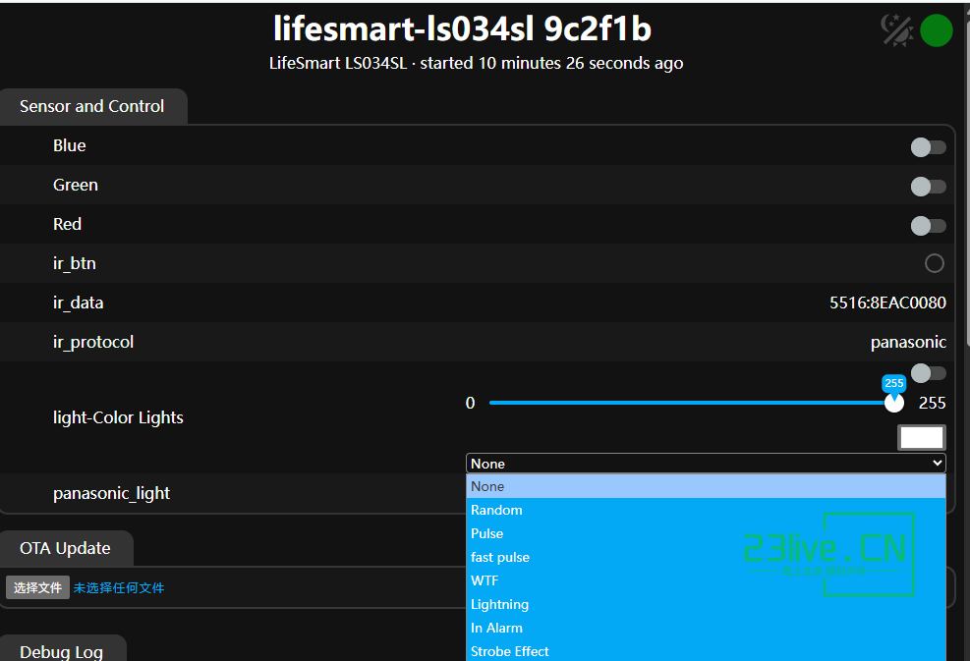Open the white color swatch picker
Viewport: 970px width, 661px height.
click(x=922, y=438)
